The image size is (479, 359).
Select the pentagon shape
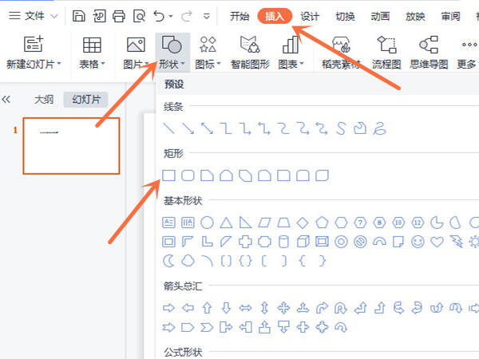pos(322,223)
